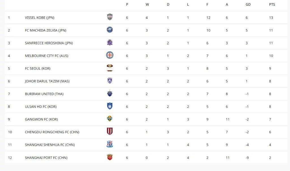
Task: Select the GANGWON FC (KOR) team name
Action: coord(41,119)
